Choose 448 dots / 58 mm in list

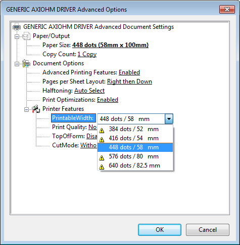click(135, 147)
